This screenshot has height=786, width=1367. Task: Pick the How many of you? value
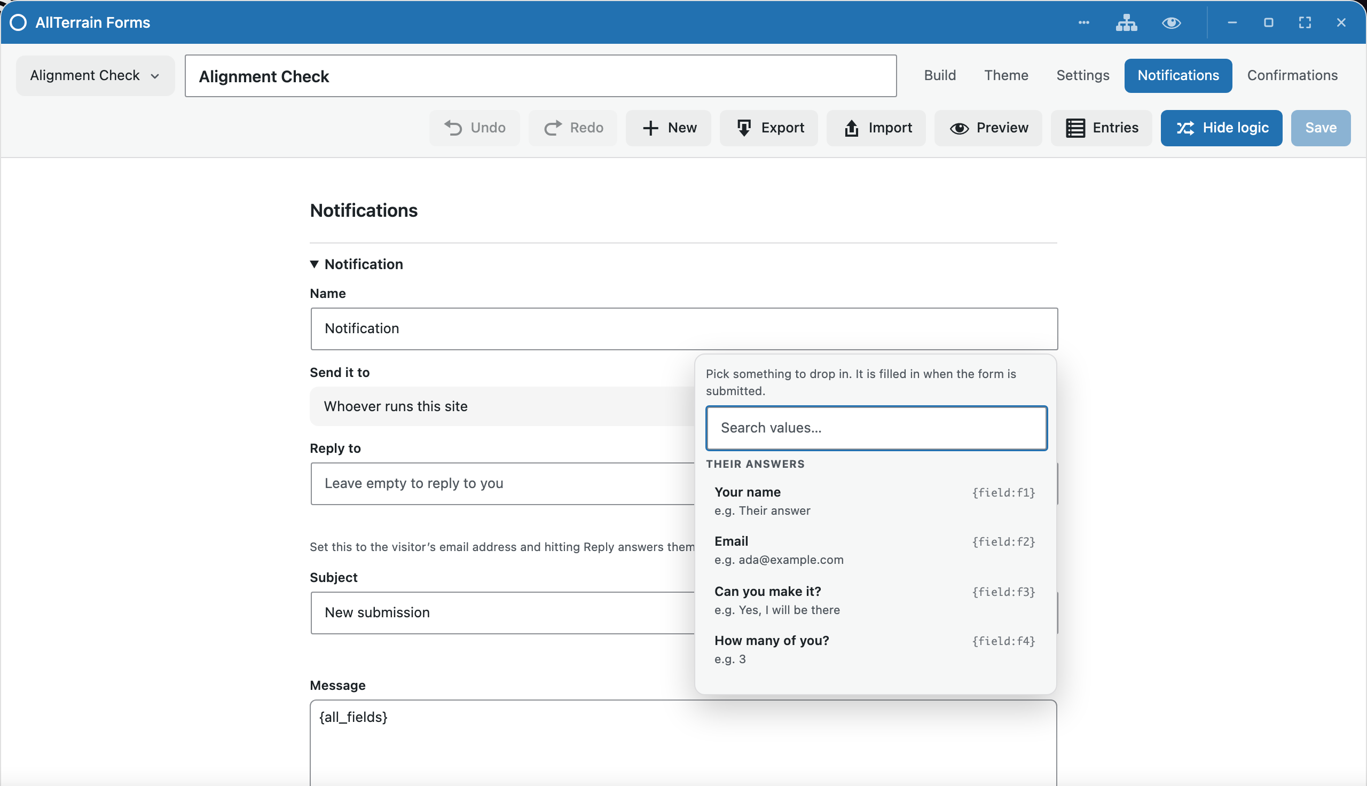tap(875, 649)
